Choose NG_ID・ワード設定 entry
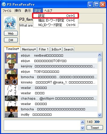The height and width of the screenshot is (134, 107). [56, 25]
